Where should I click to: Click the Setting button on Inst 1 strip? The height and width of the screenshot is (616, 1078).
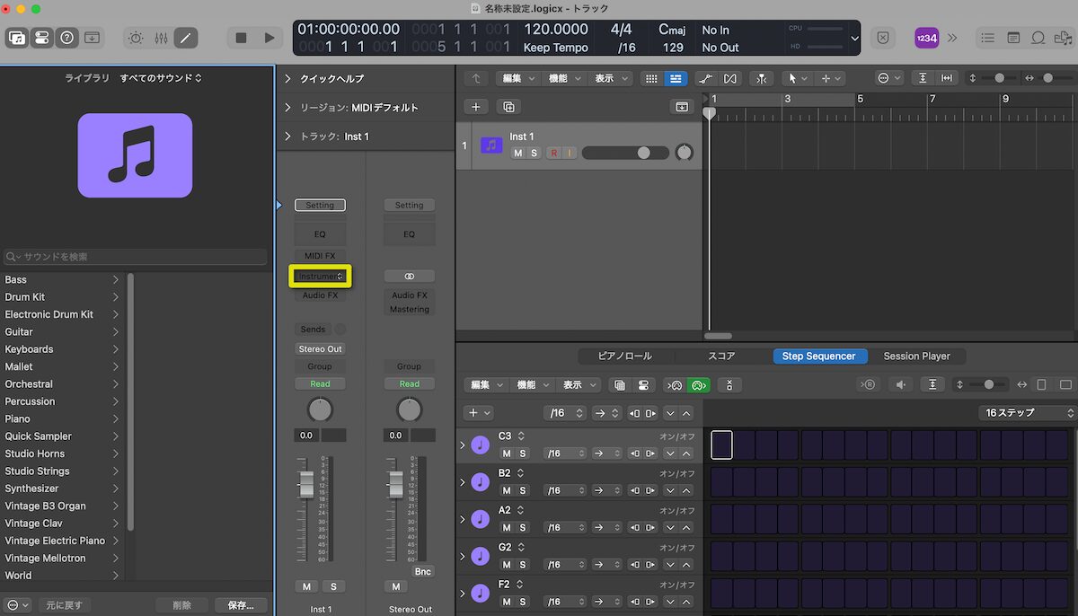pos(320,205)
